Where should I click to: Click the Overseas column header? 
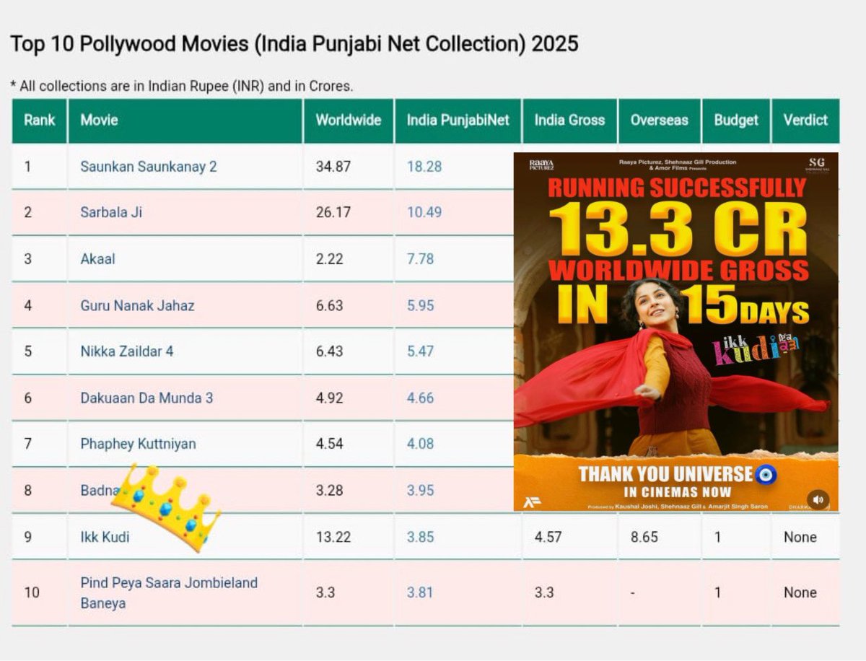660,121
